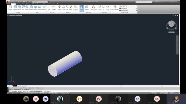Select the Sweep tool
This screenshot has width=186, height=104.
pos(27,8)
